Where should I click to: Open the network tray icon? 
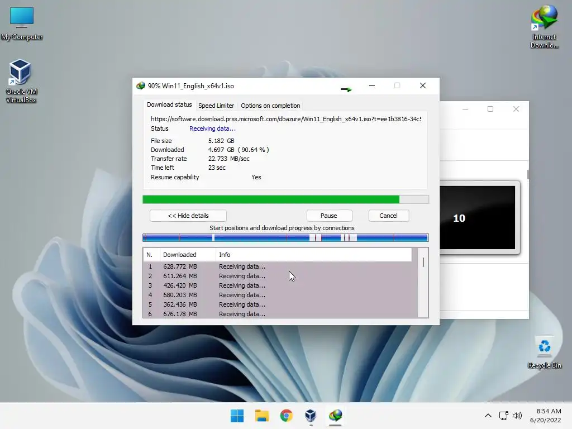504,416
